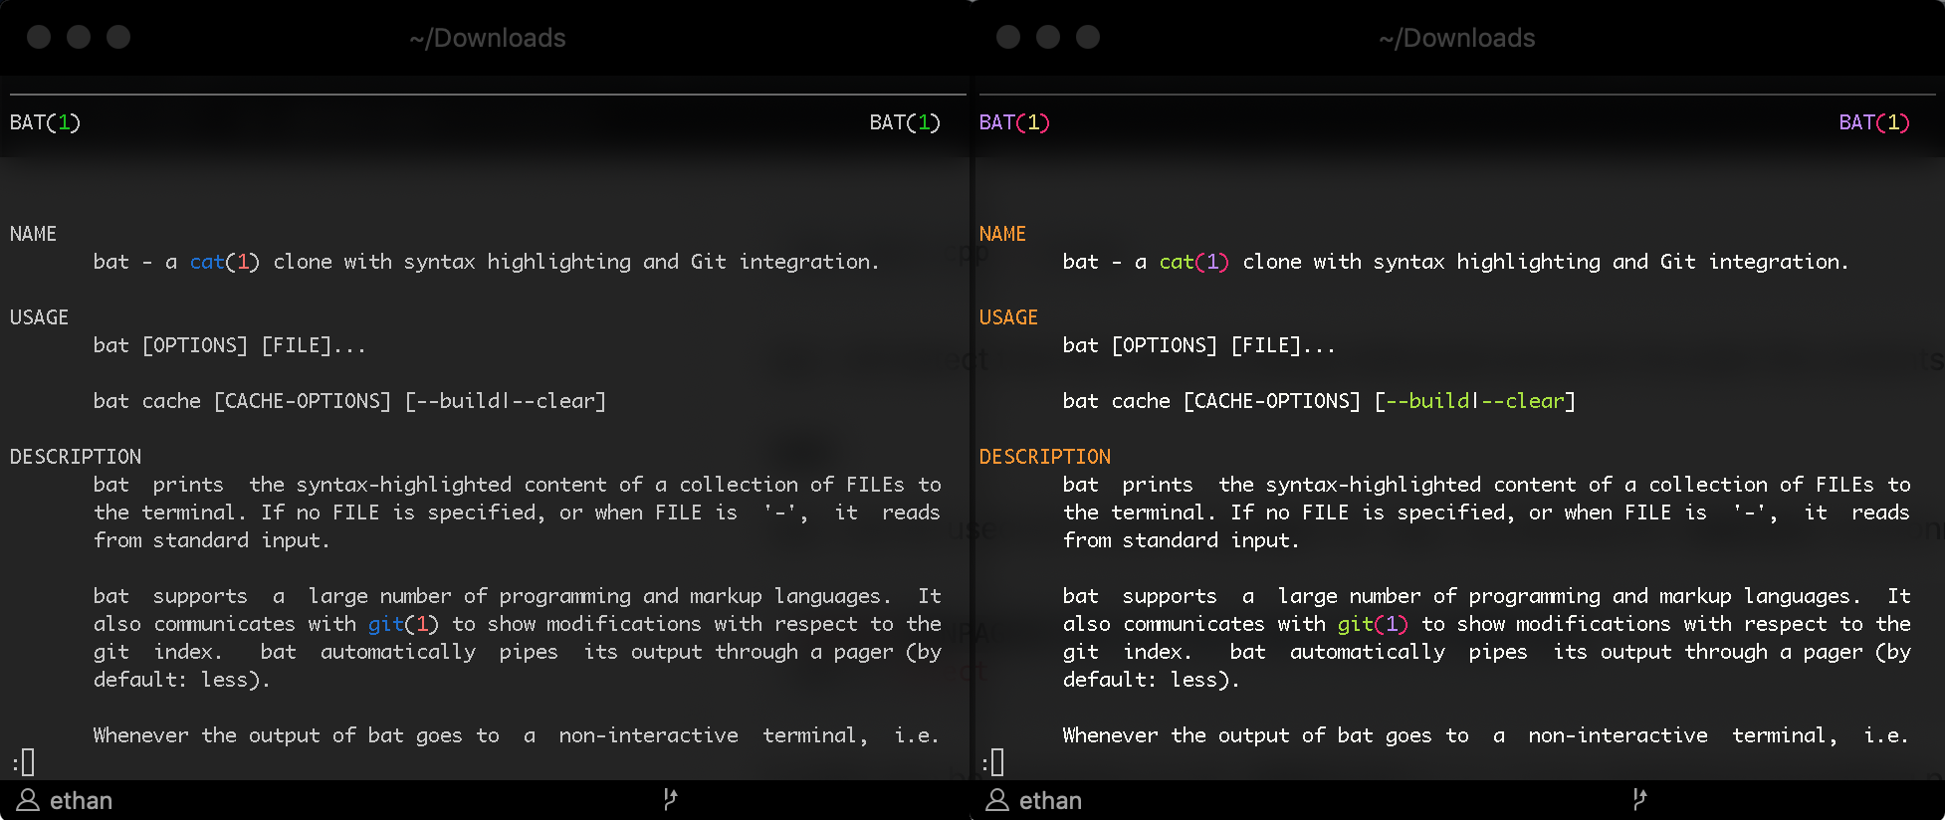Image resolution: width=1945 pixels, height=820 pixels.
Task: Click username ethan in left status bar
Action: [x=81, y=801]
